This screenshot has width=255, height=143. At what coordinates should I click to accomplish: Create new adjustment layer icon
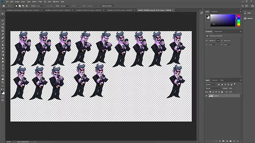click(x=227, y=141)
